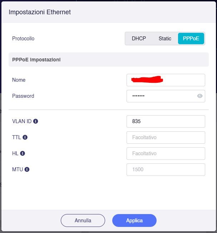The image size is (217, 233).
Task: Focus the Nome input field
Action: pos(166,80)
